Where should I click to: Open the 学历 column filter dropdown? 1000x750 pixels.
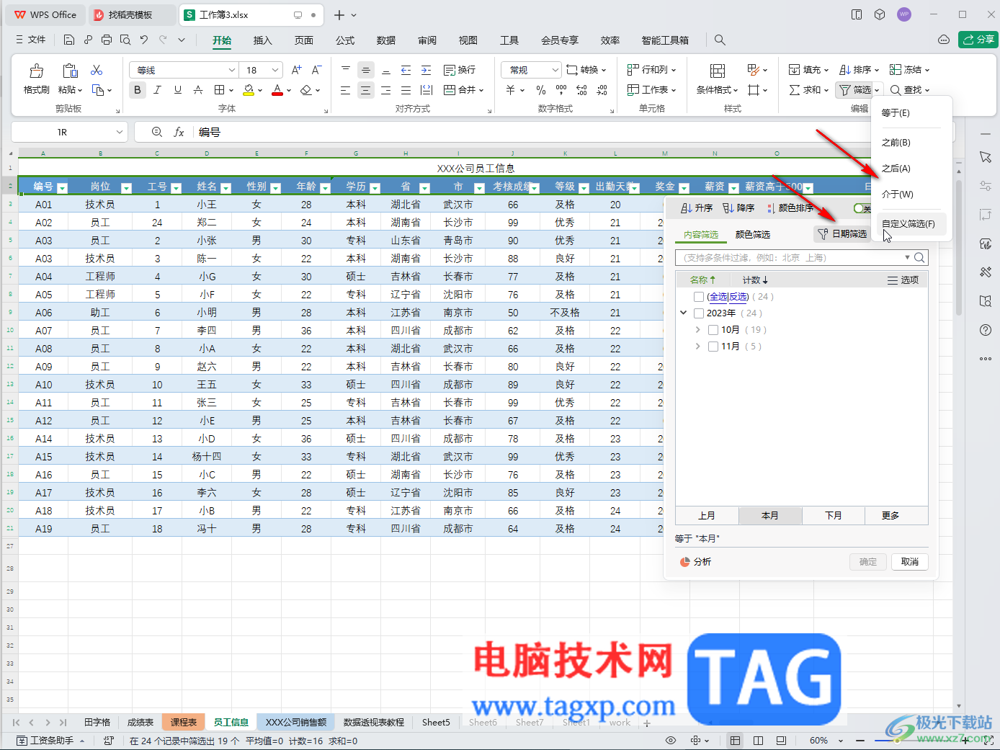tap(375, 188)
